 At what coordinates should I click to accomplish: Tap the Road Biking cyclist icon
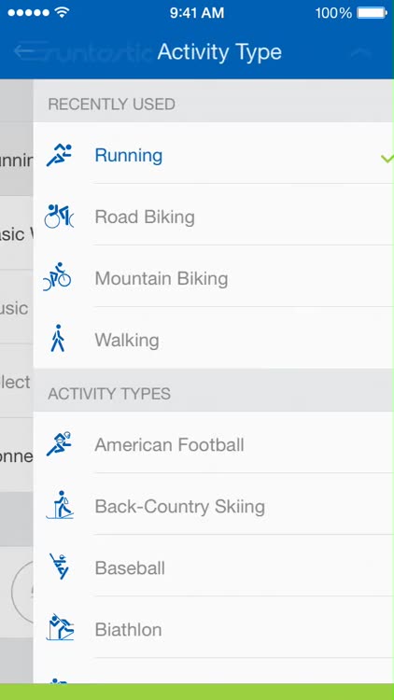[59, 217]
